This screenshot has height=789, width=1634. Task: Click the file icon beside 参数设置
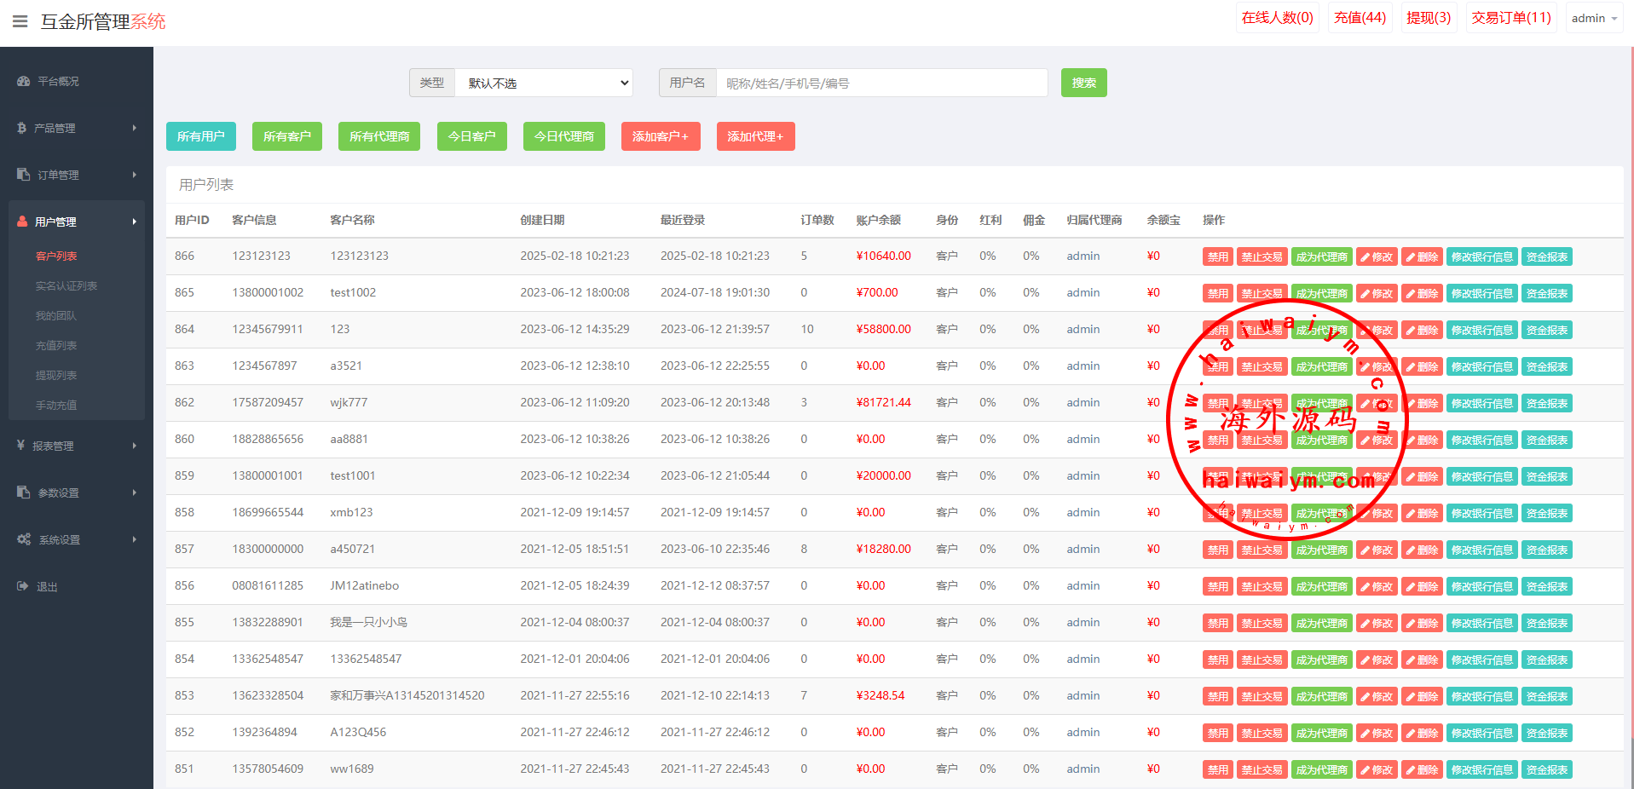coord(23,492)
